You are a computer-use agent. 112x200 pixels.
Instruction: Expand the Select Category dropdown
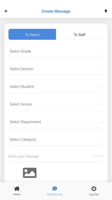56,140
